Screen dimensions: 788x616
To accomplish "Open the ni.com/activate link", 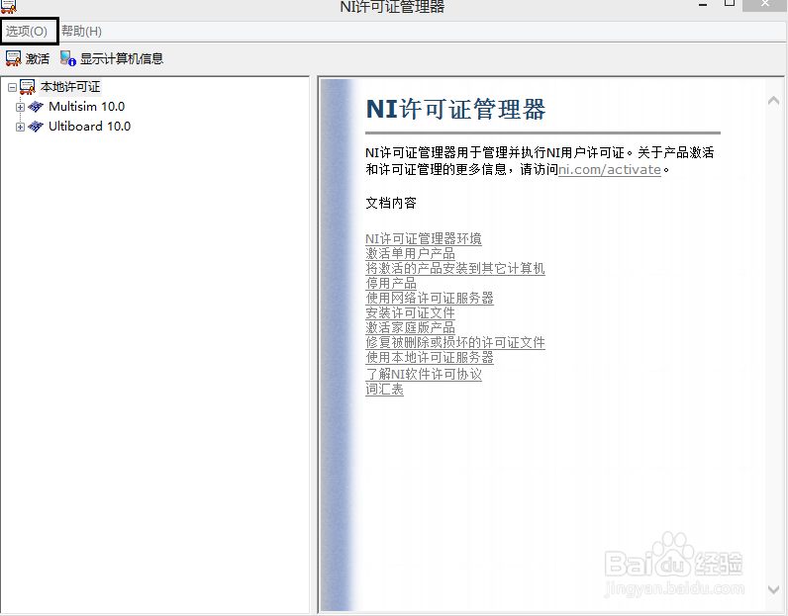I will coord(610,170).
